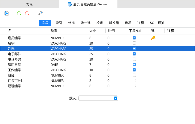Toggle Not Null checkbox for 经理编号

point(134,86)
